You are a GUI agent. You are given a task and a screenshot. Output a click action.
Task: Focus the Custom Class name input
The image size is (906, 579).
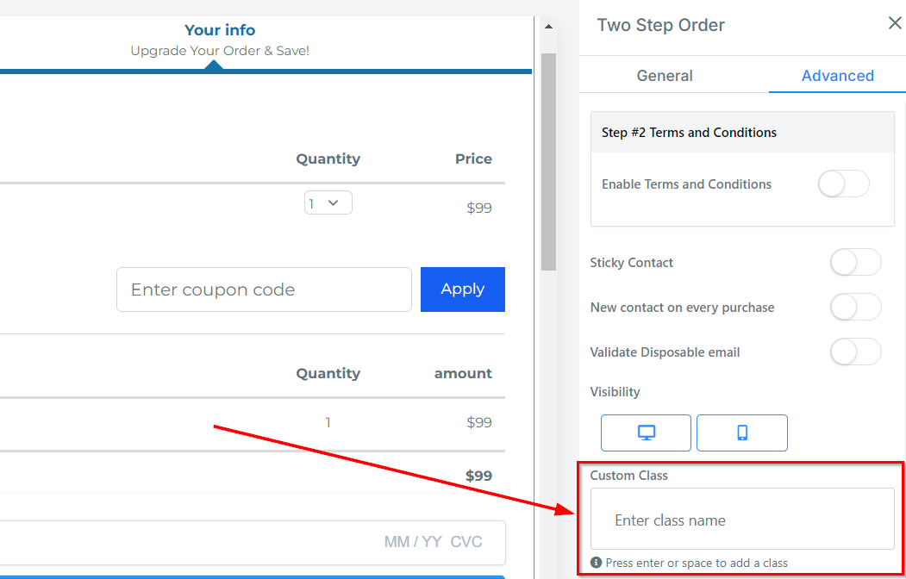742,520
